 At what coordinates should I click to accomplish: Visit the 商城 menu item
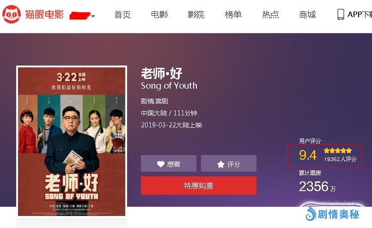click(307, 15)
